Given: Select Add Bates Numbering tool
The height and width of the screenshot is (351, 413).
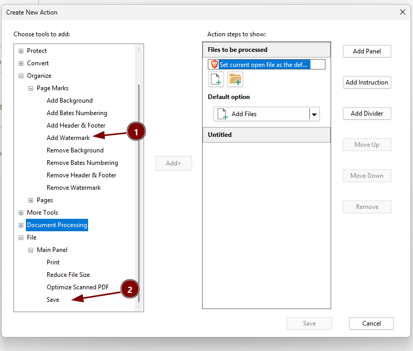Looking at the screenshot, I should tap(77, 113).
